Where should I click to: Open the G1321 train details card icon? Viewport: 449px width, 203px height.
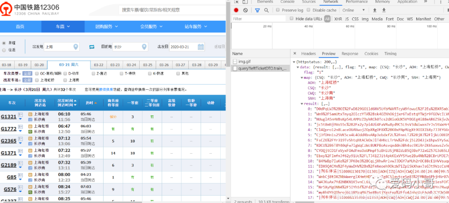click(x=20, y=114)
